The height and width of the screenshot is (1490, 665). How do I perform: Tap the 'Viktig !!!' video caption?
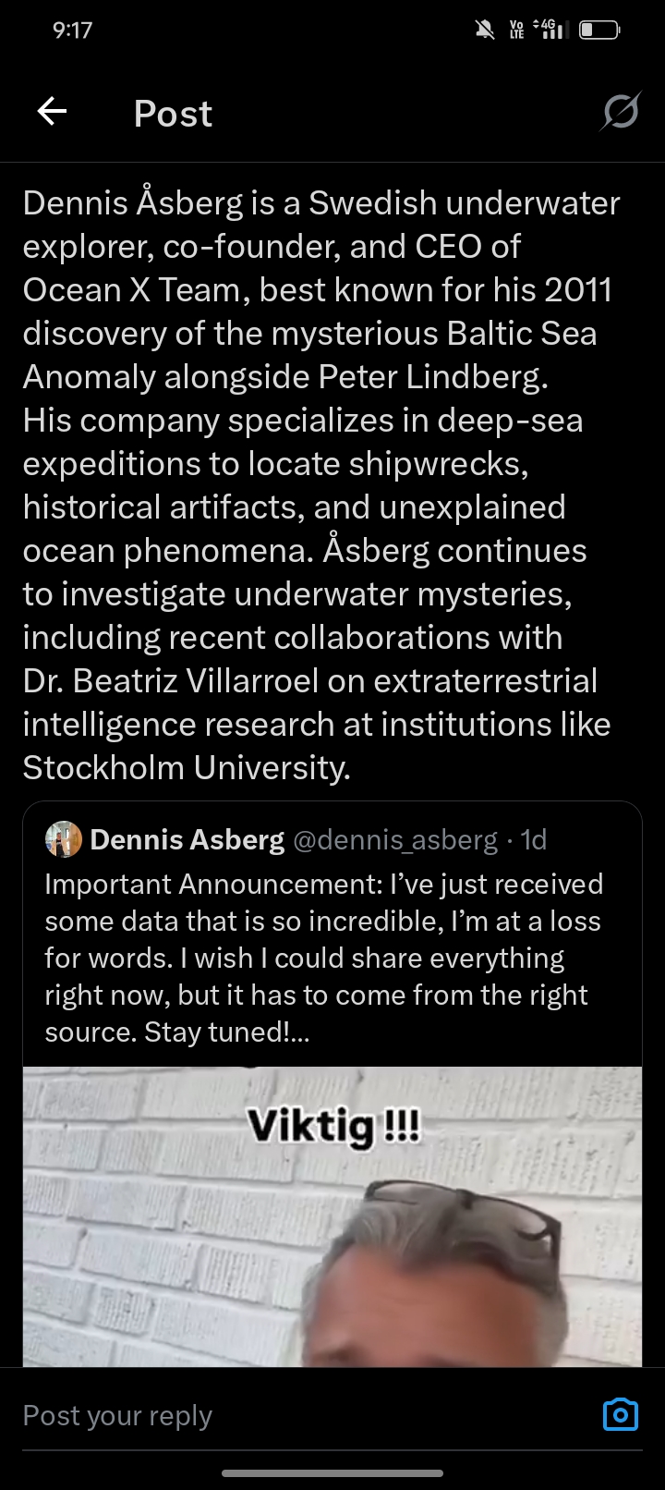click(333, 1127)
